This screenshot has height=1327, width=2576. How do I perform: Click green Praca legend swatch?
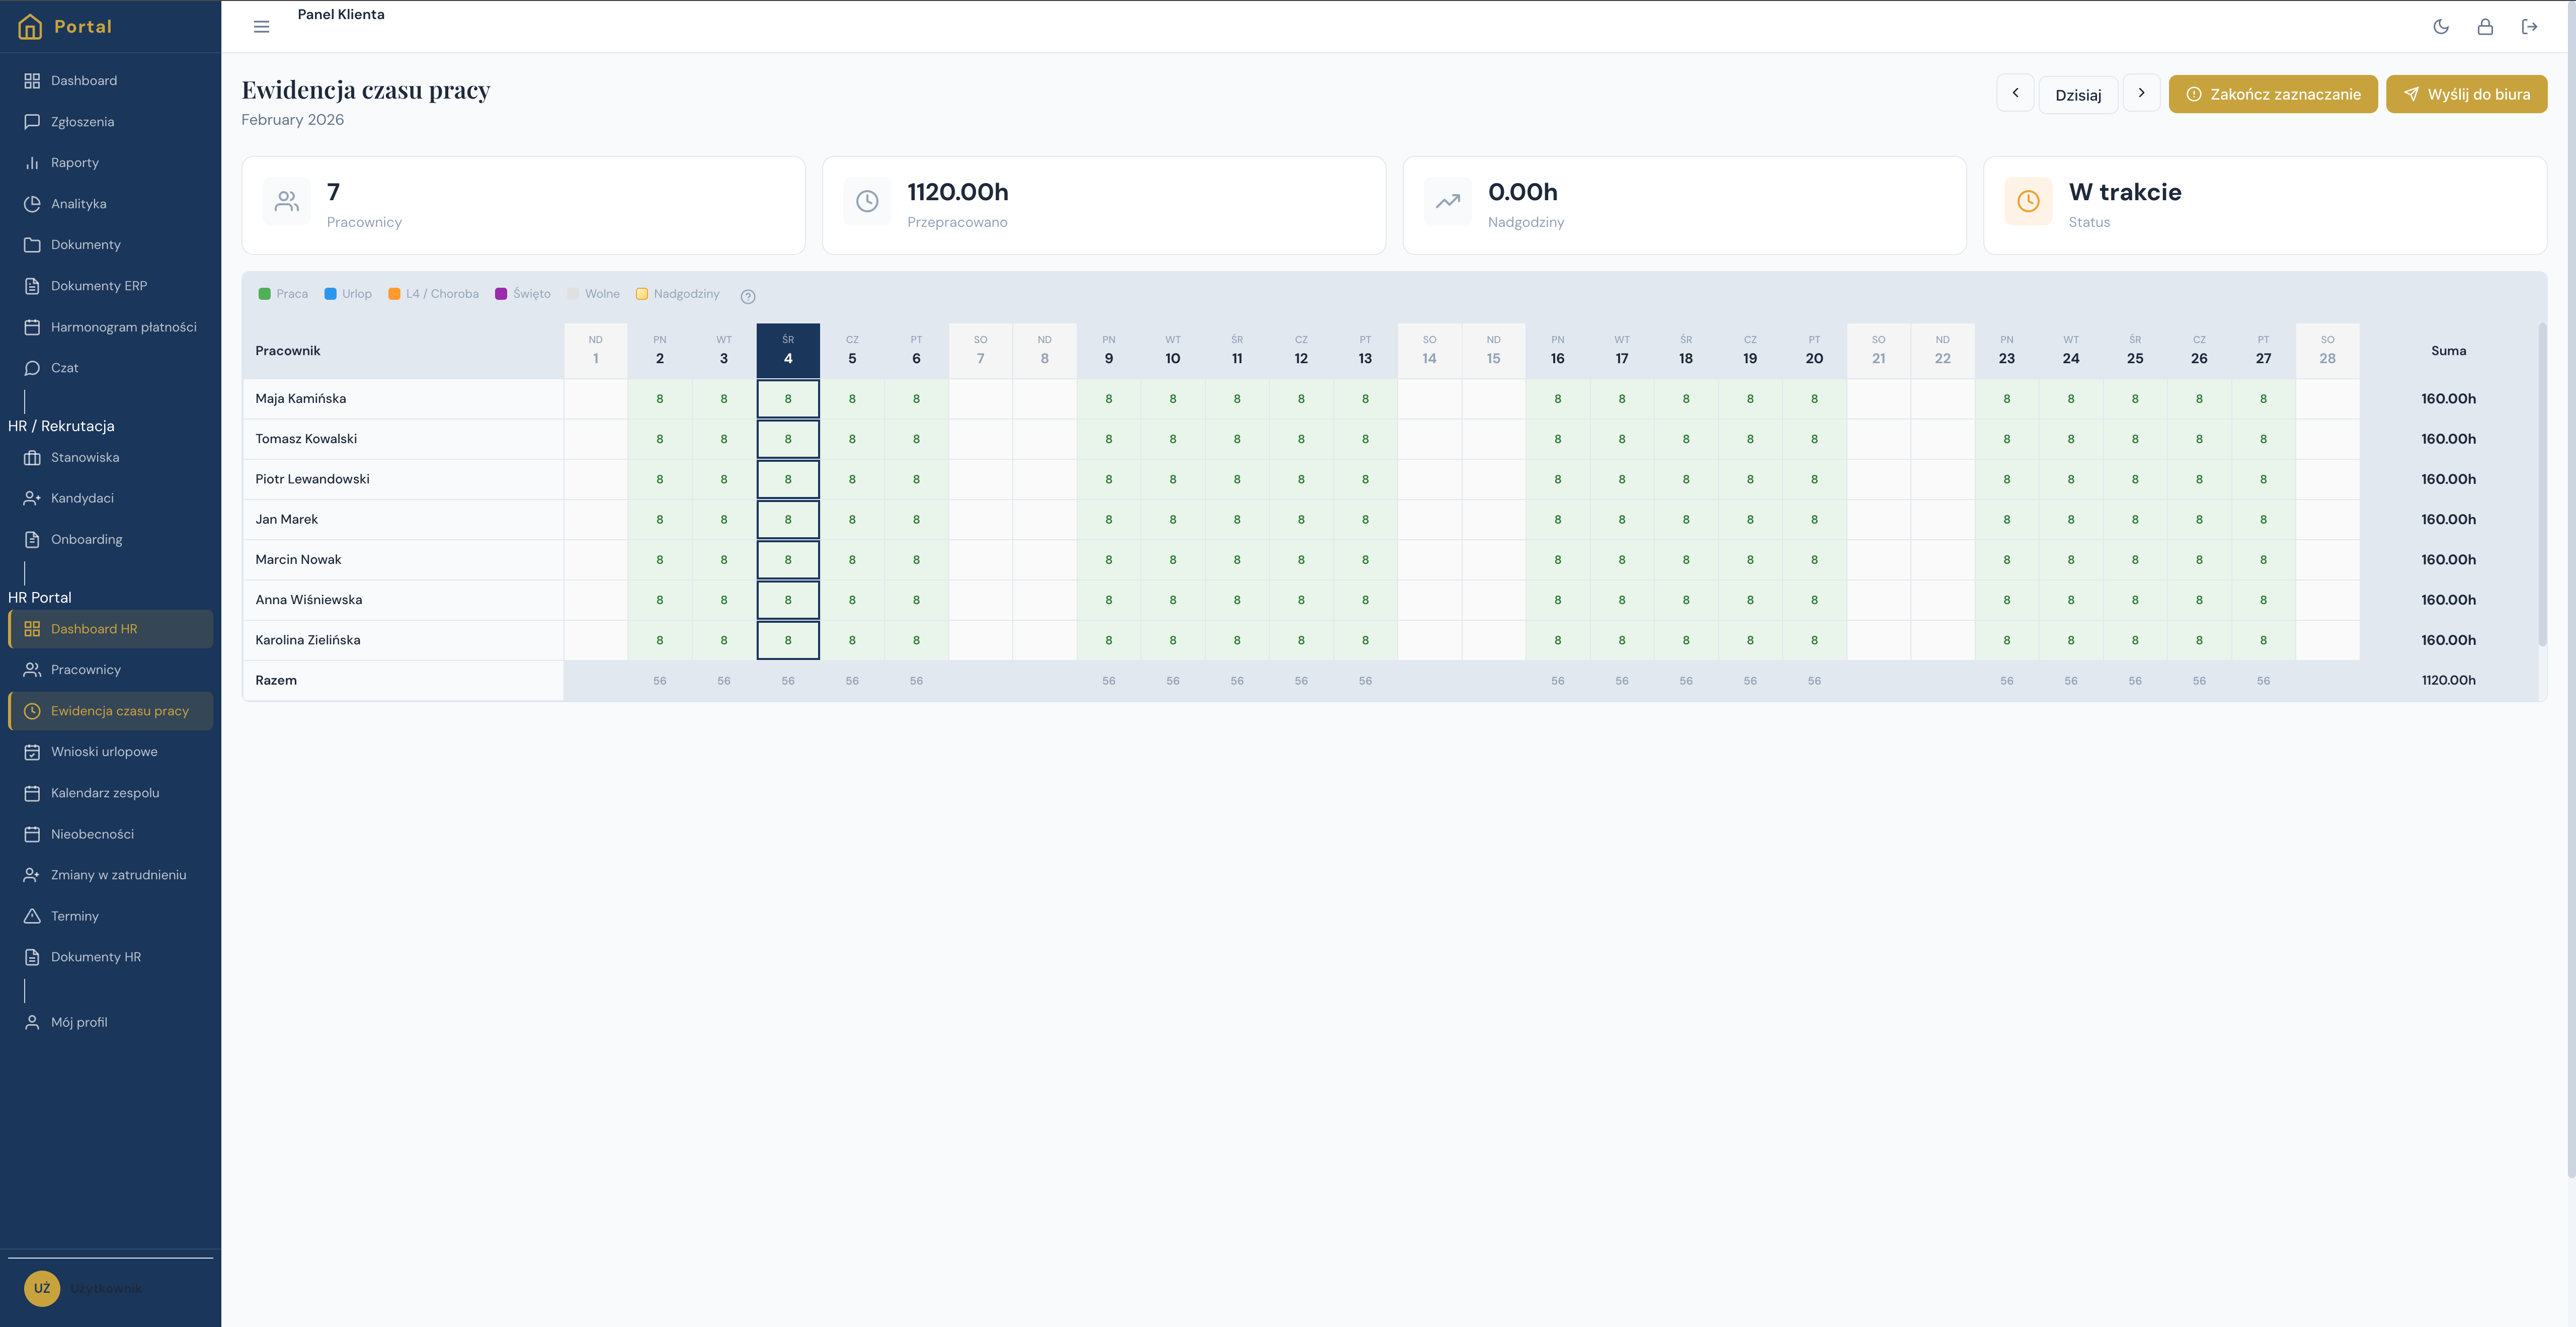[x=265, y=294]
